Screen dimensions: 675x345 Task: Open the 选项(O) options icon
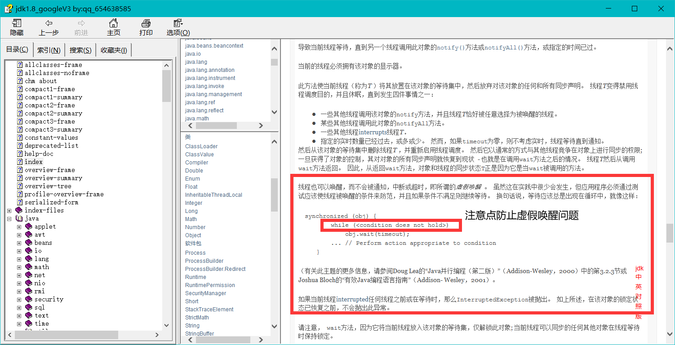point(178,23)
